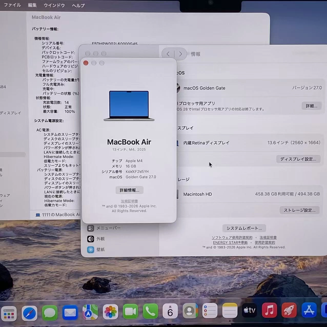Click Golden Gate 27.0 macOS value
This screenshot has height=327, width=327.
(141, 177)
